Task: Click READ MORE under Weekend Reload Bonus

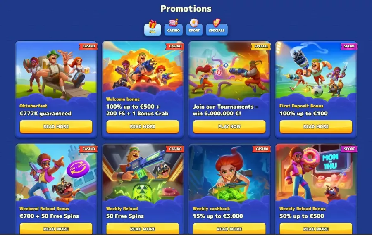Action: [56, 228]
